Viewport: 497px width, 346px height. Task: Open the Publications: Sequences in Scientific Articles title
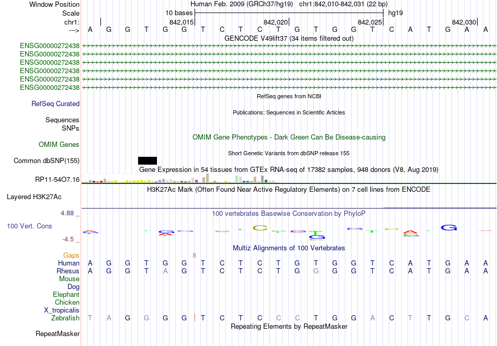[x=289, y=112]
